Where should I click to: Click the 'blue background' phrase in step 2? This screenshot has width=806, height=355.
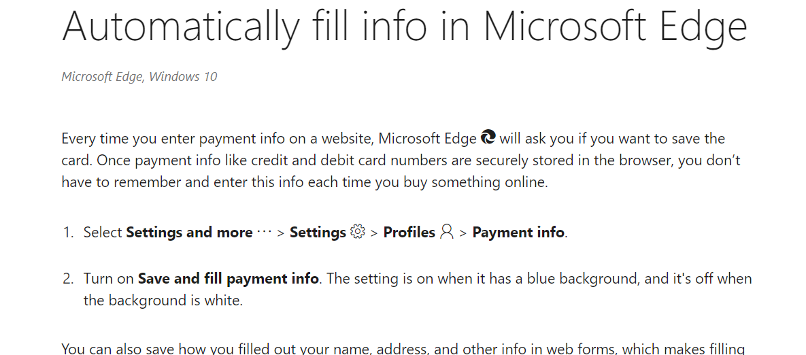584,279
